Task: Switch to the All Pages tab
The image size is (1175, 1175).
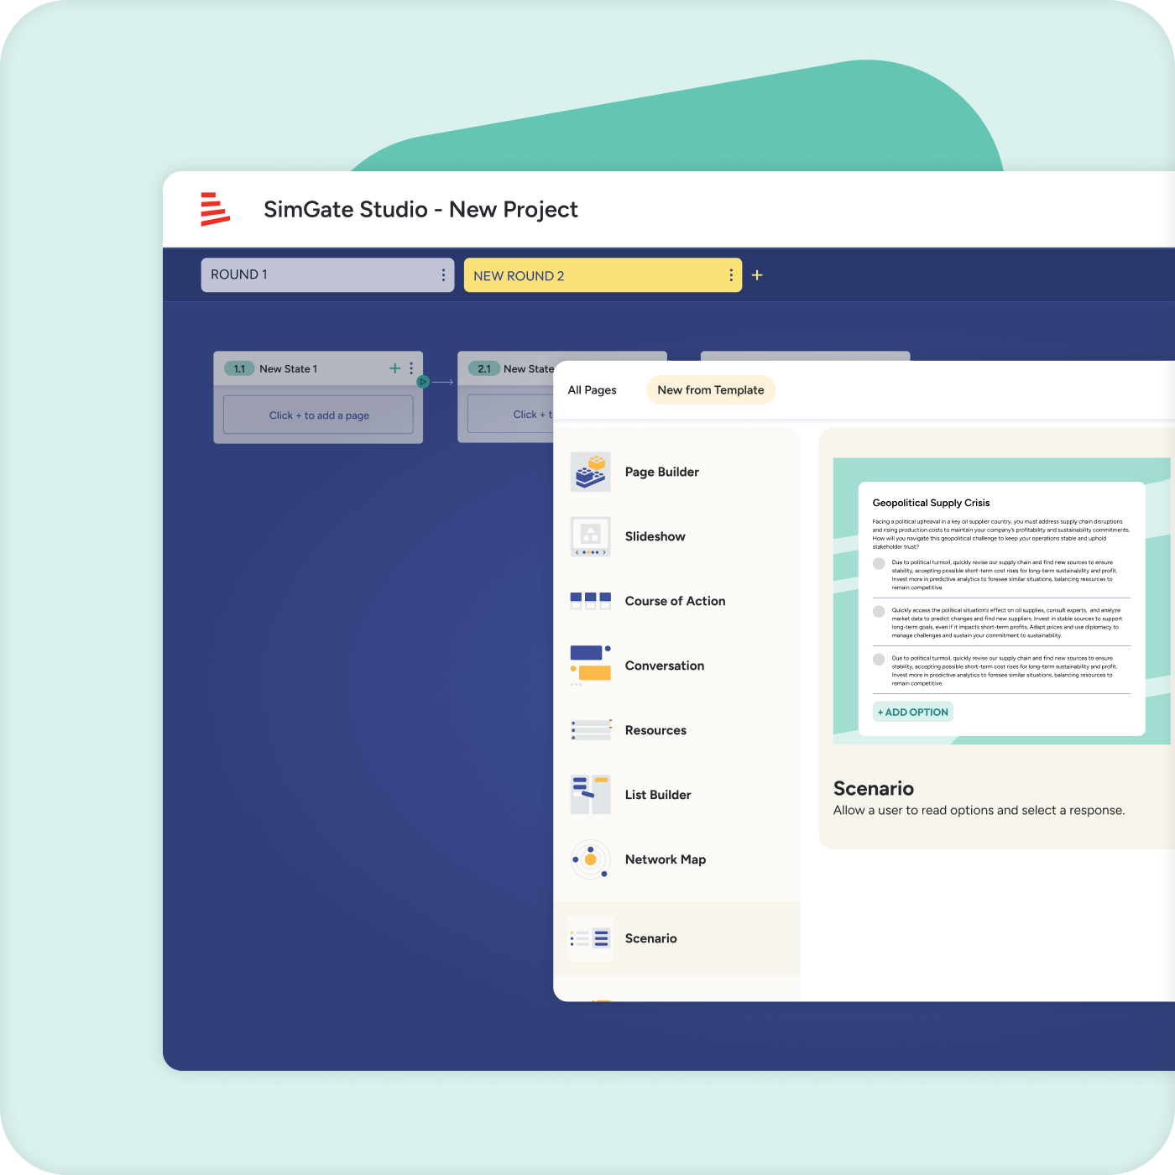Action: pyautogui.click(x=592, y=390)
